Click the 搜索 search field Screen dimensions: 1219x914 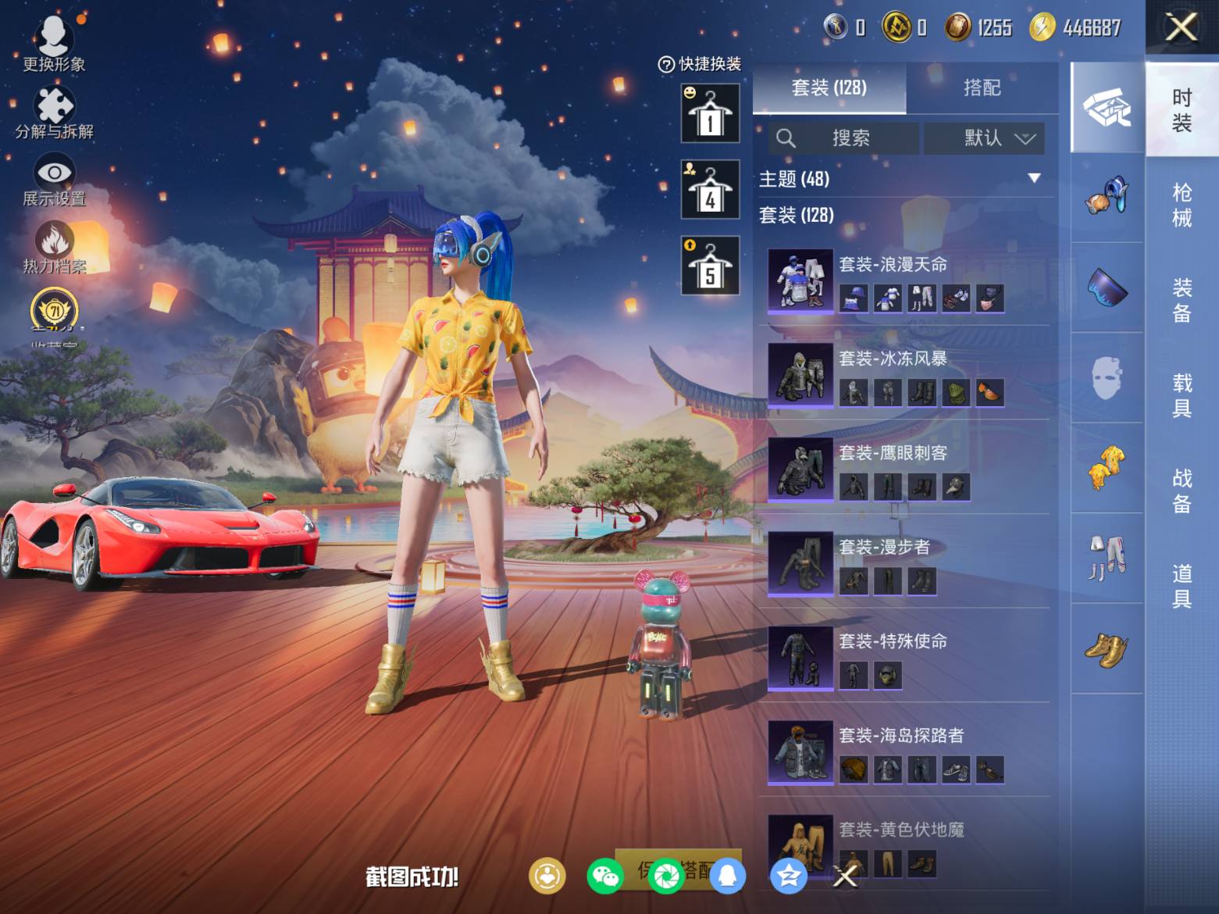(843, 138)
